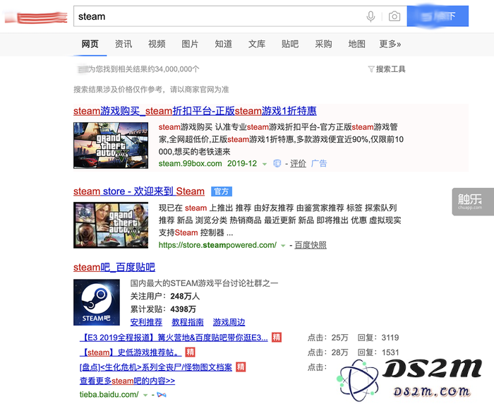494x404 pixels.
Task: Click text '累计发贴: 4398万'
Action: click(x=163, y=309)
